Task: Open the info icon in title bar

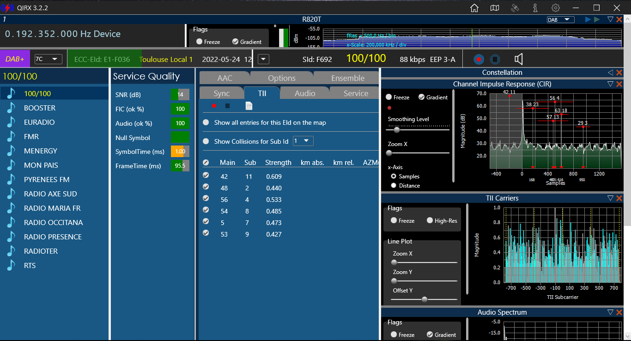Action: 535,8
